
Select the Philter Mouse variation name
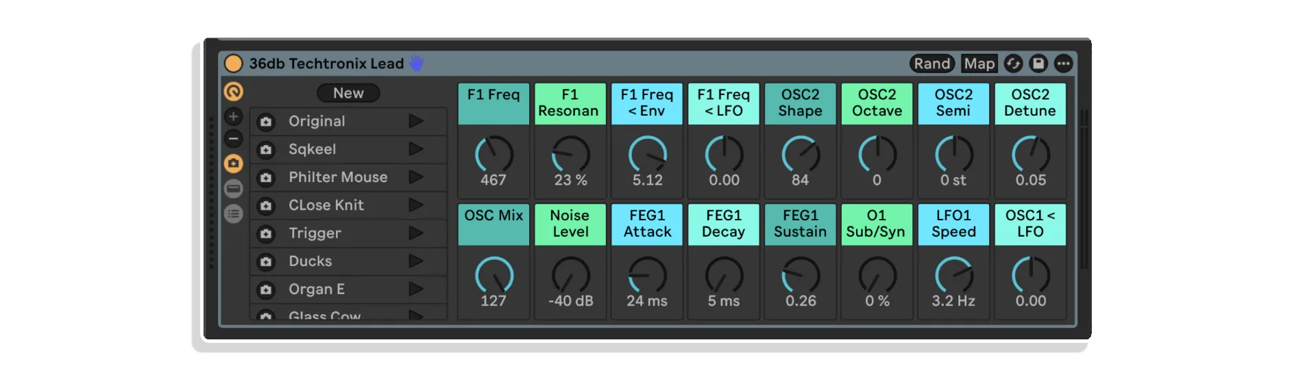pos(338,177)
